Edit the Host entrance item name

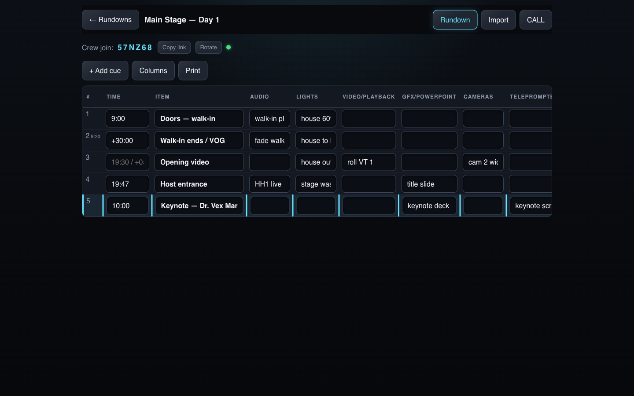(199, 184)
